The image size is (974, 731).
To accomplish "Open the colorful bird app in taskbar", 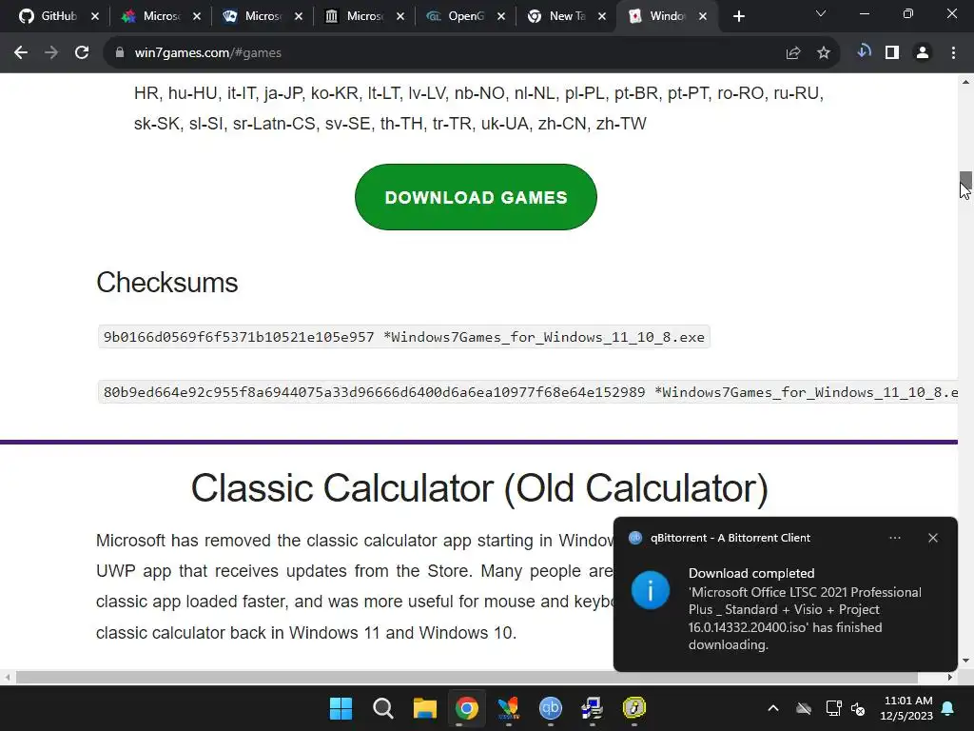I will pos(508,708).
